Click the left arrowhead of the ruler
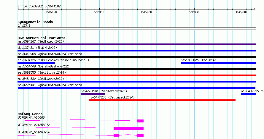 tap(18, 9)
